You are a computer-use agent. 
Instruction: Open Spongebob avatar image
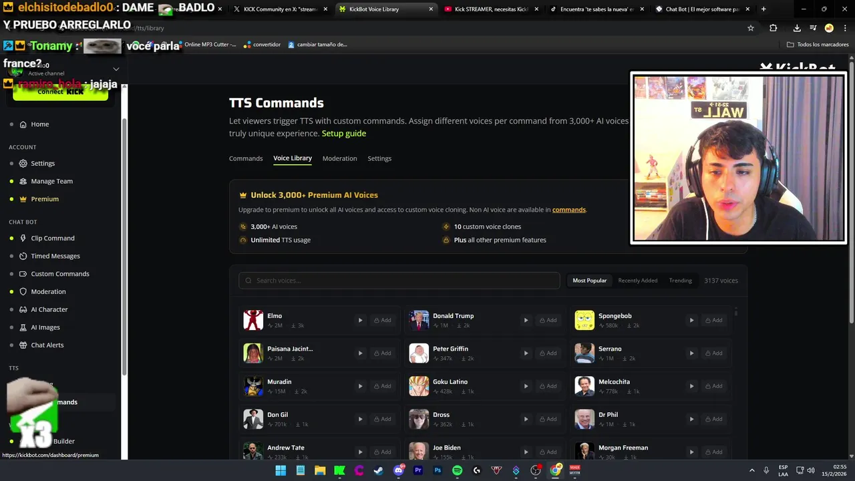[584, 320]
